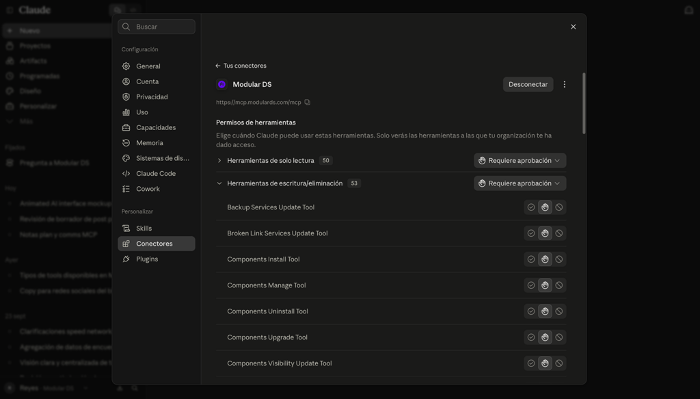The width and height of the screenshot is (700, 399).
Task: Click the Components Install Tool row label
Action: click(x=263, y=259)
